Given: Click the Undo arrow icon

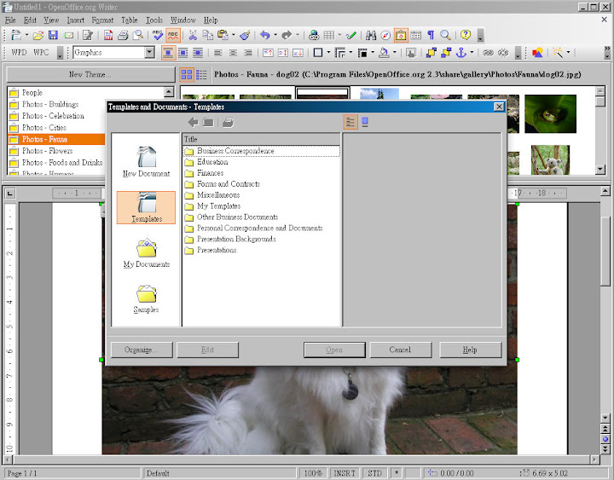Looking at the screenshot, I should point(265,35).
